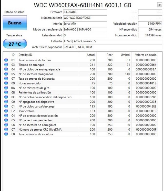Click the Número de serie field
The height and width of the screenshot is (191, 164).
click(85, 18)
